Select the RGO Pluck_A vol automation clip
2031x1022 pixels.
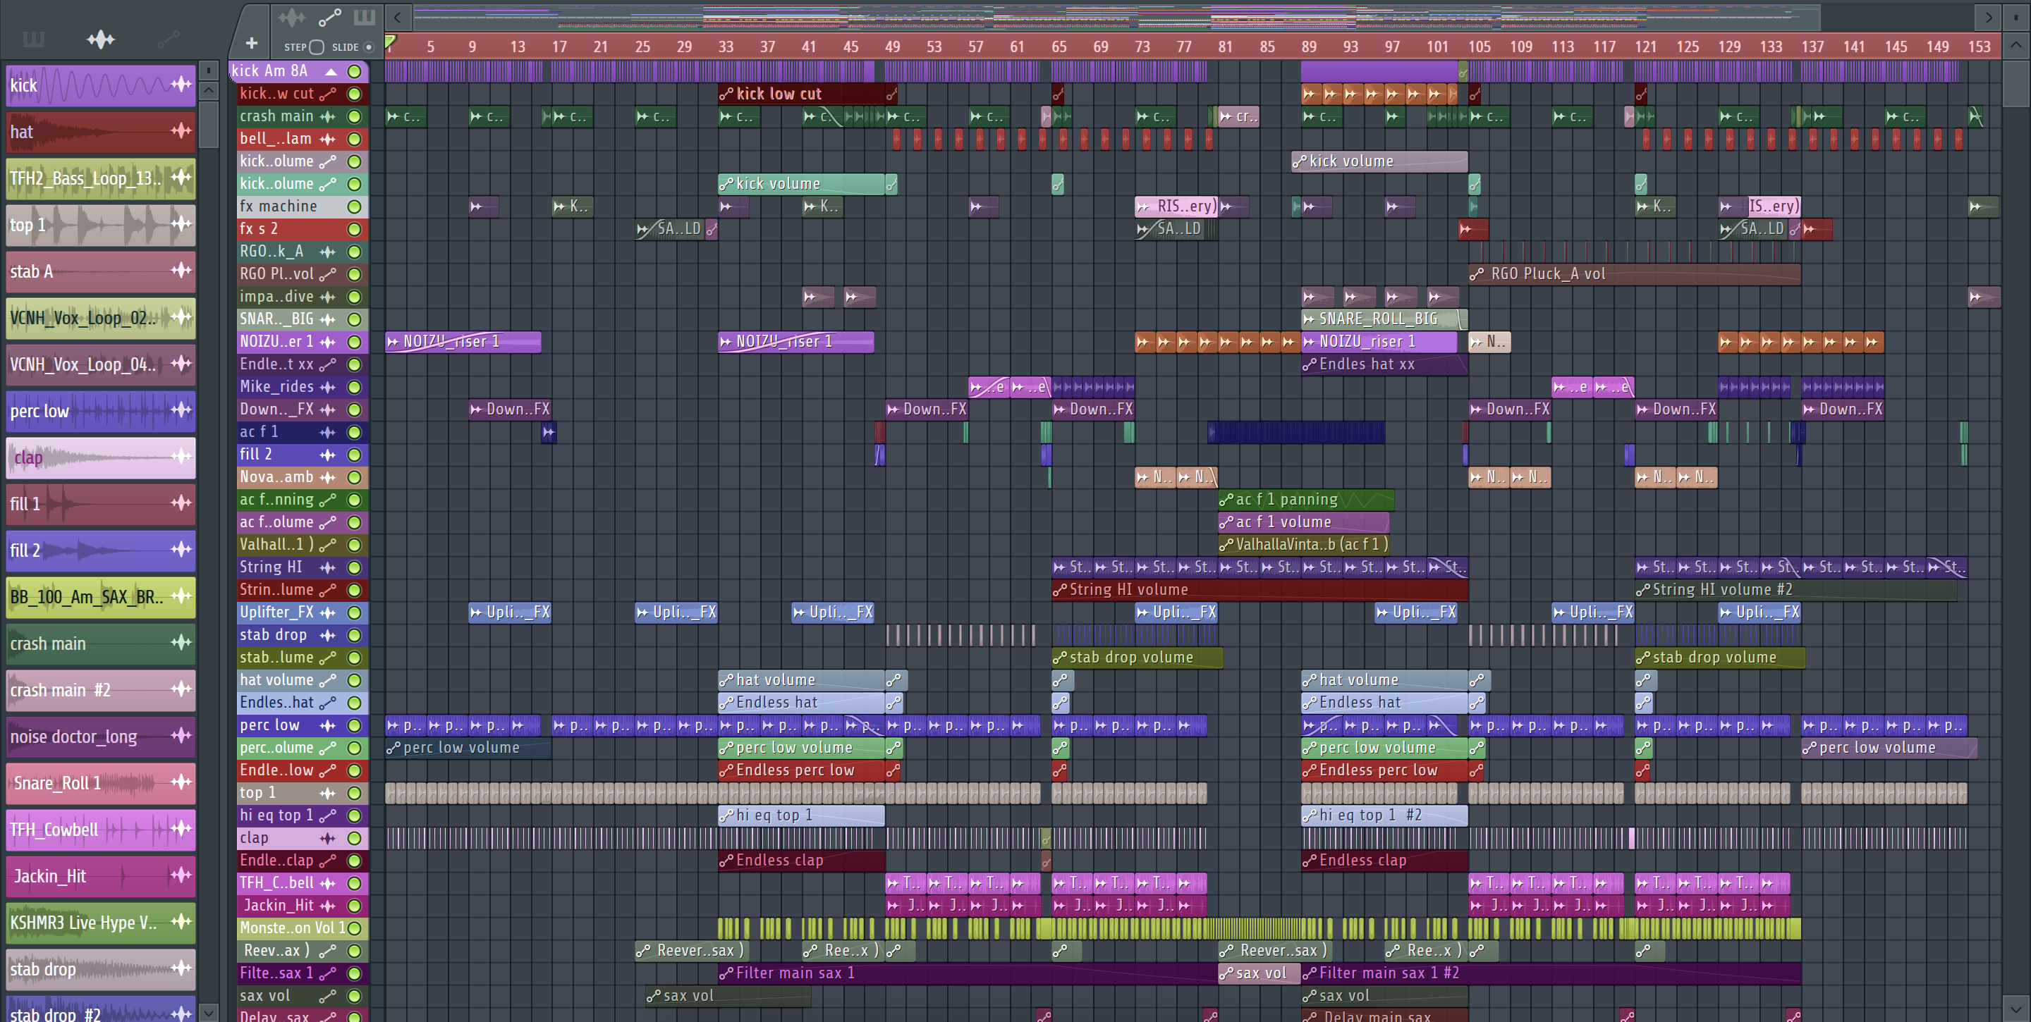click(x=1635, y=274)
